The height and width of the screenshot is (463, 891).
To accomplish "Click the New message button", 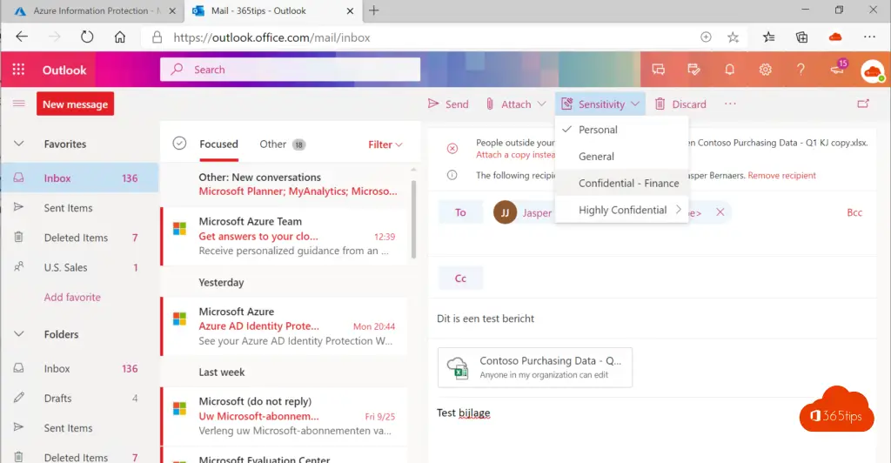I will click(75, 104).
